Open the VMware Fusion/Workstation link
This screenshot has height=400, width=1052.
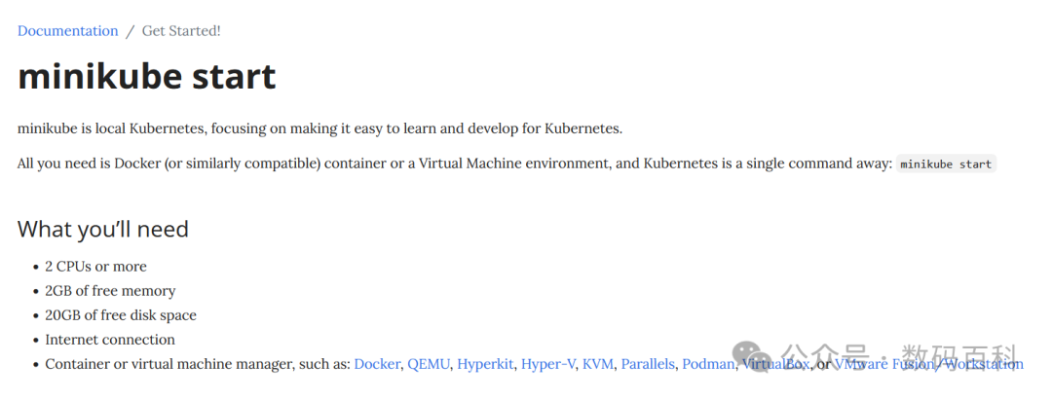point(928,365)
